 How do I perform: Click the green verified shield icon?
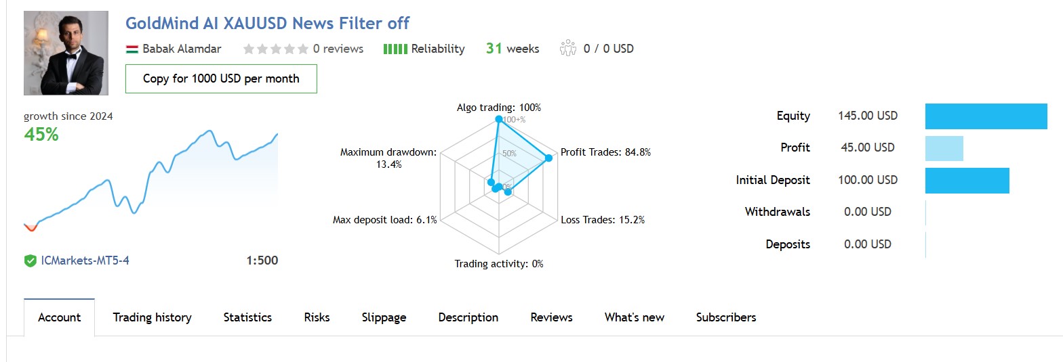[x=30, y=261]
